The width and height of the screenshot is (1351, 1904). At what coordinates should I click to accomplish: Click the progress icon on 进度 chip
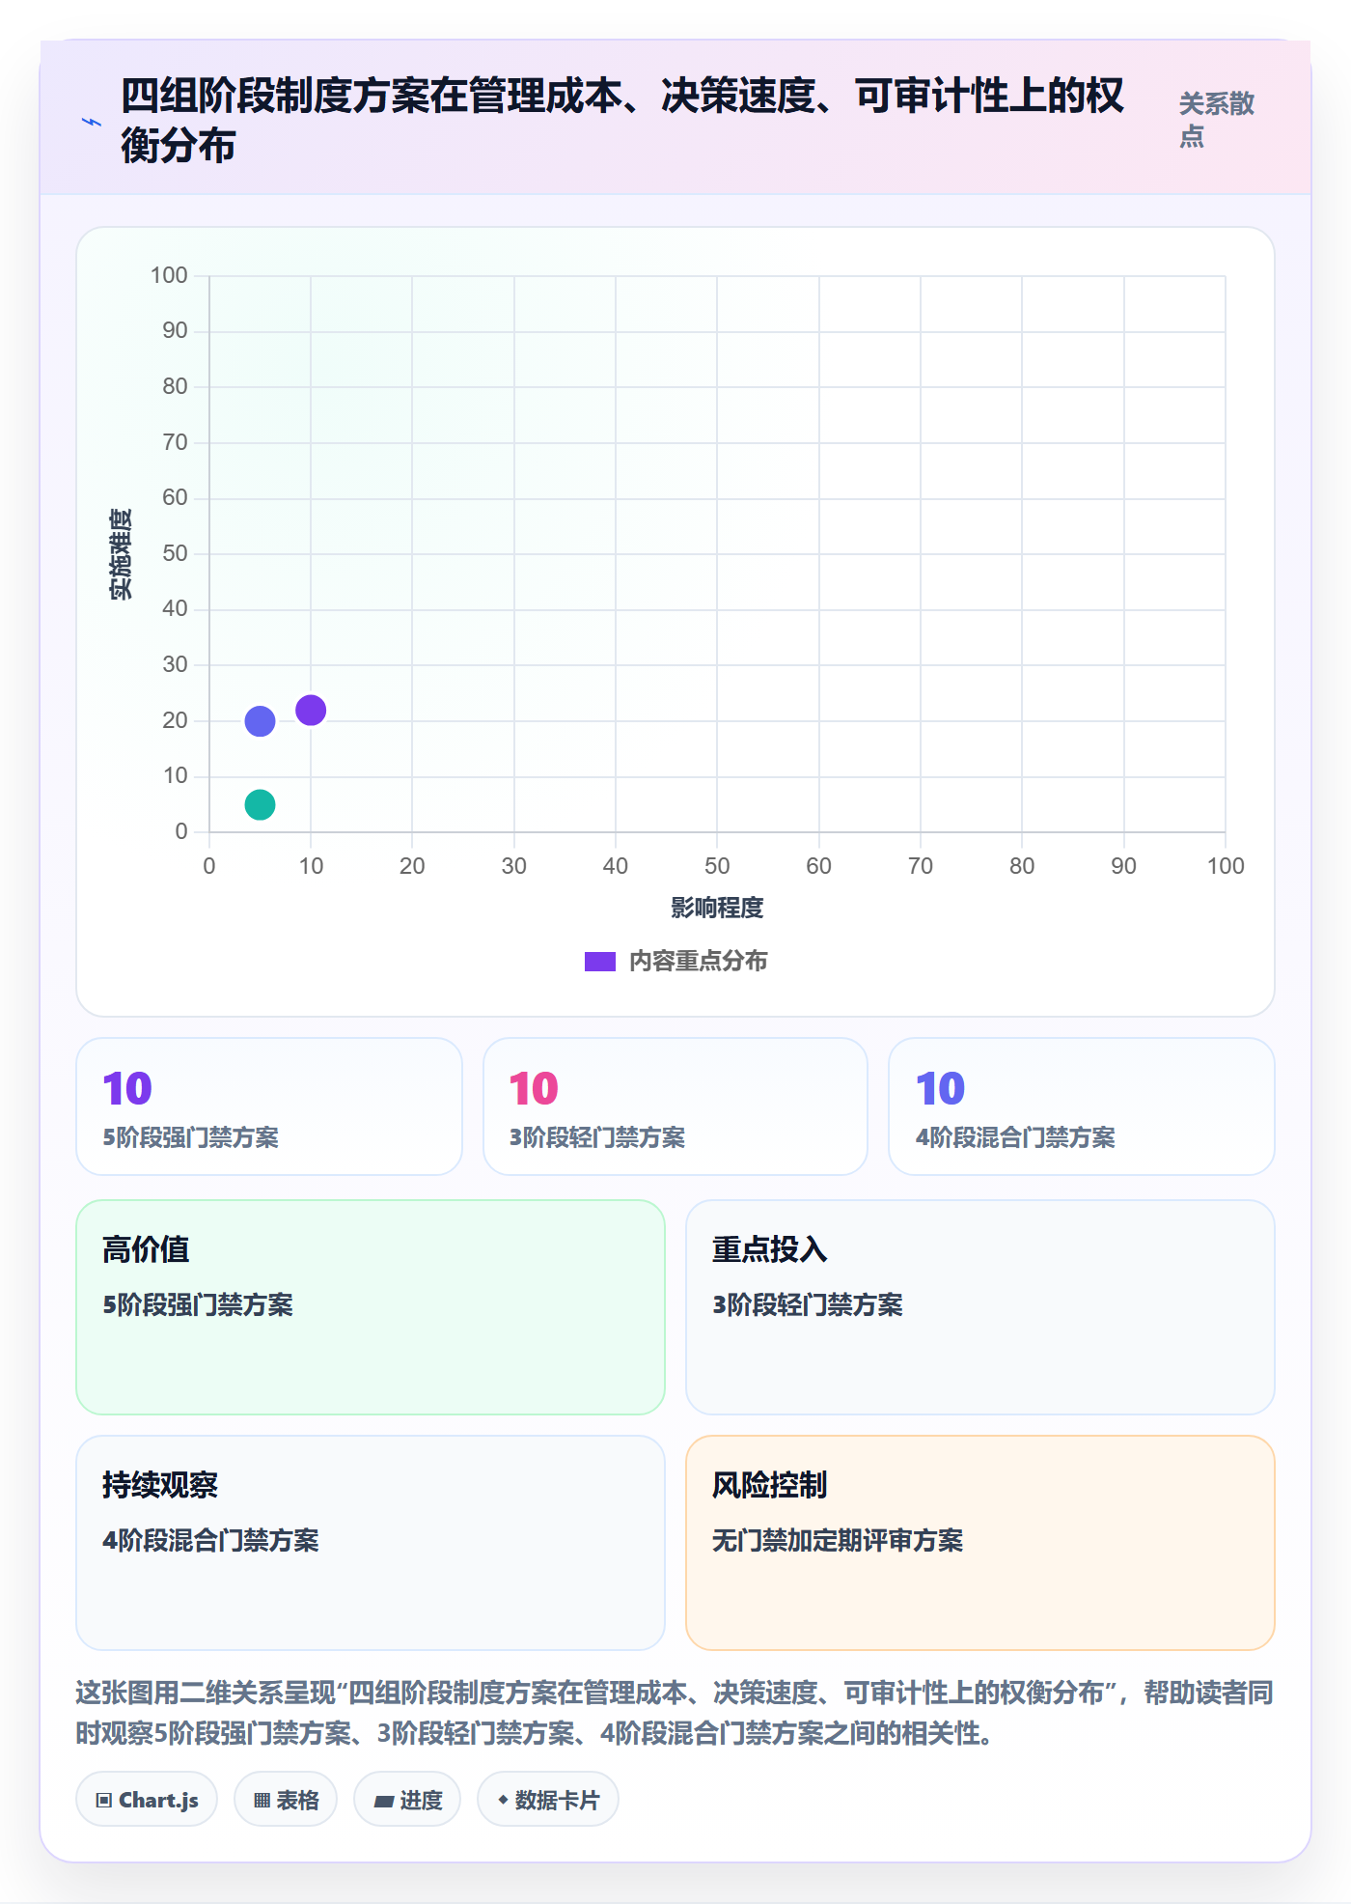384,1801
